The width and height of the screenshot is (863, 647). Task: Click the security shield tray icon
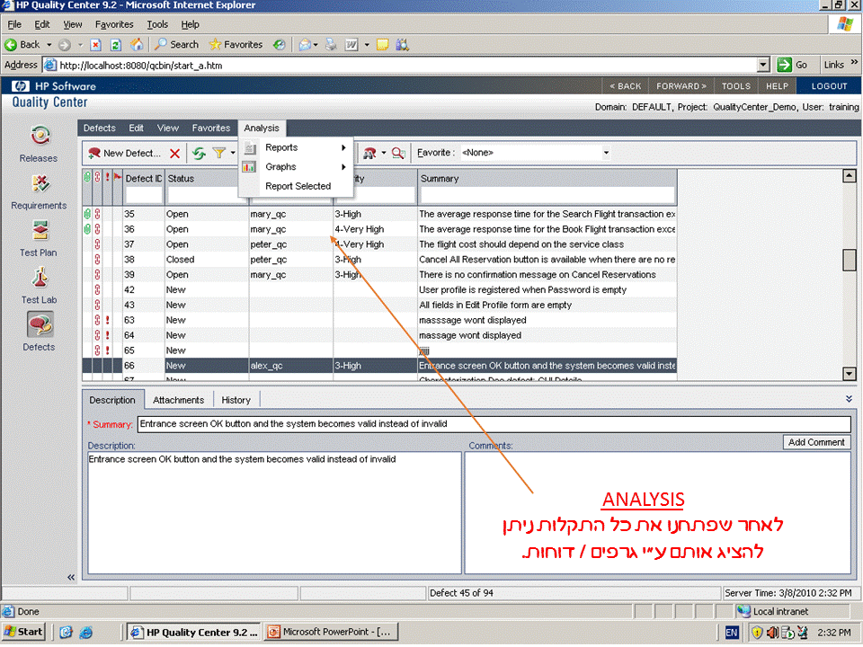(757, 633)
